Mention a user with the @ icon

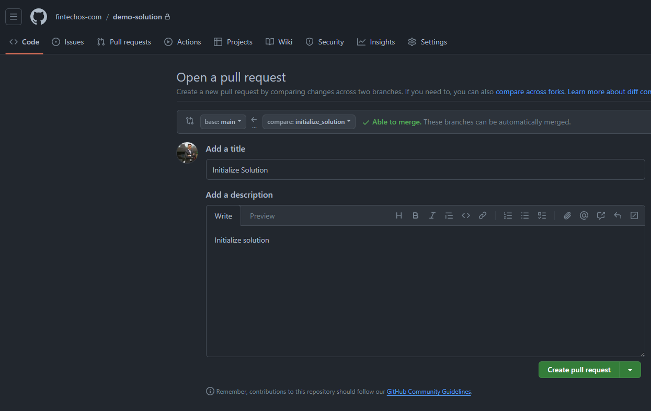[x=584, y=215]
